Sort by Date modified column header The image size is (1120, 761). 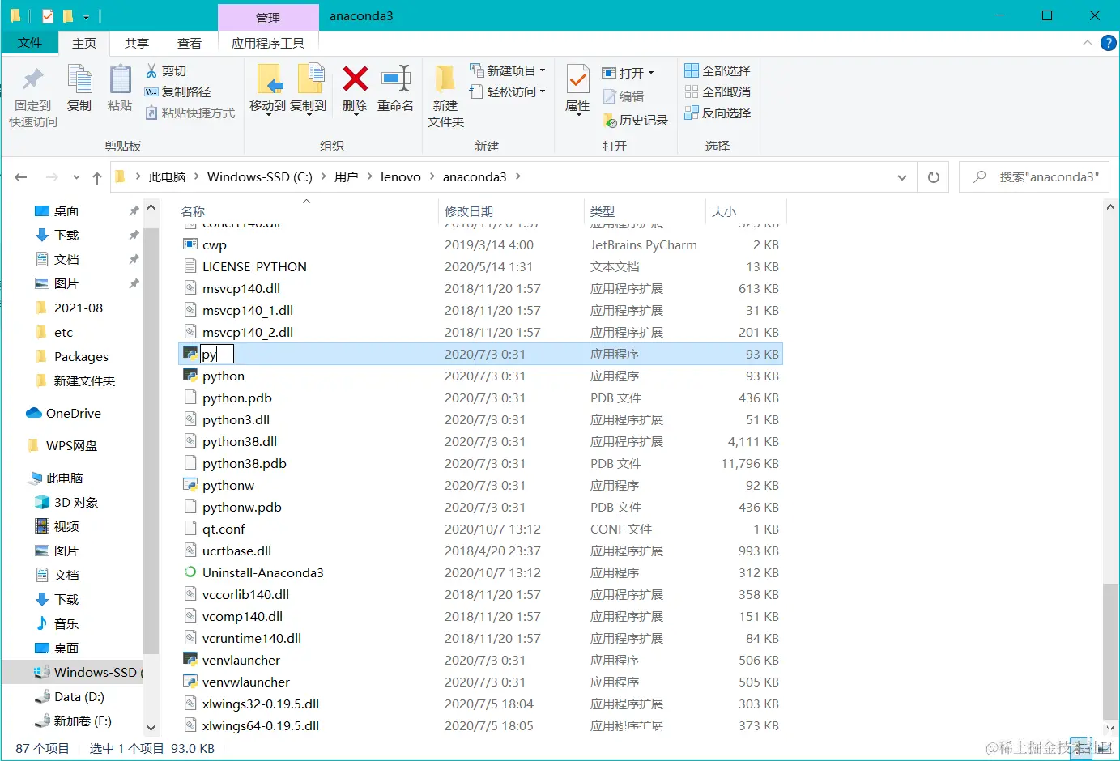click(511, 211)
